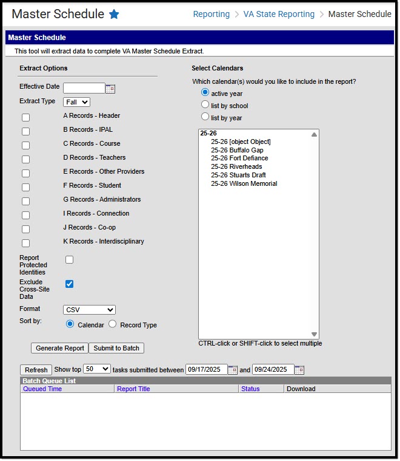400x461 pixels.
Task: Open calendar picker for 09/24/2025 end date
Action: point(299,369)
